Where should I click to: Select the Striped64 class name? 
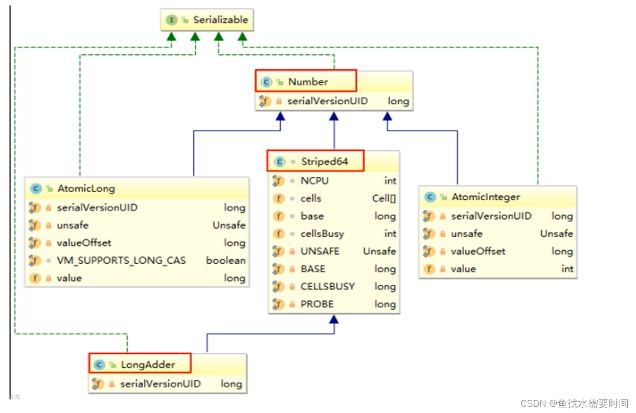point(324,162)
